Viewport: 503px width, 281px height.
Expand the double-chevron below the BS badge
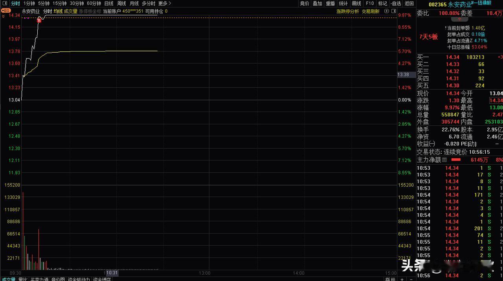(4, 17)
